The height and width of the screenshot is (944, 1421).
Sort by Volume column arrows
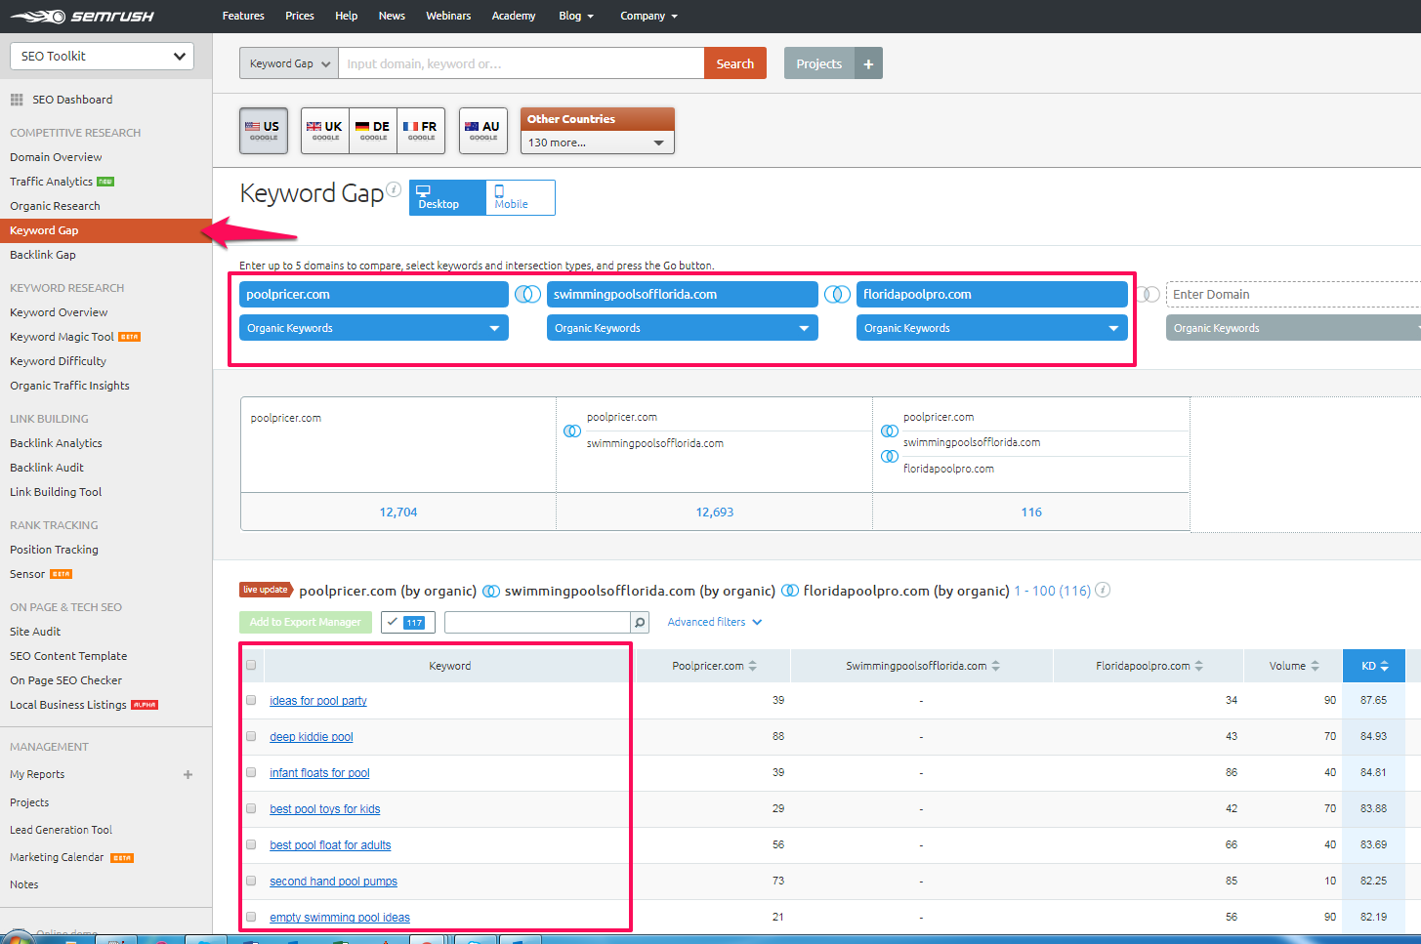point(1315,666)
